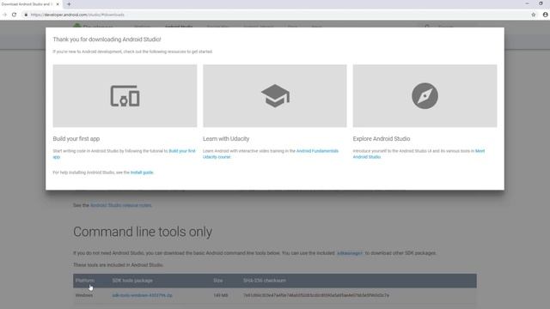This screenshot has height=309, width=550.
Task: Click 'These tools are included in Android Studio' text
Action: (x=118, y=265)
